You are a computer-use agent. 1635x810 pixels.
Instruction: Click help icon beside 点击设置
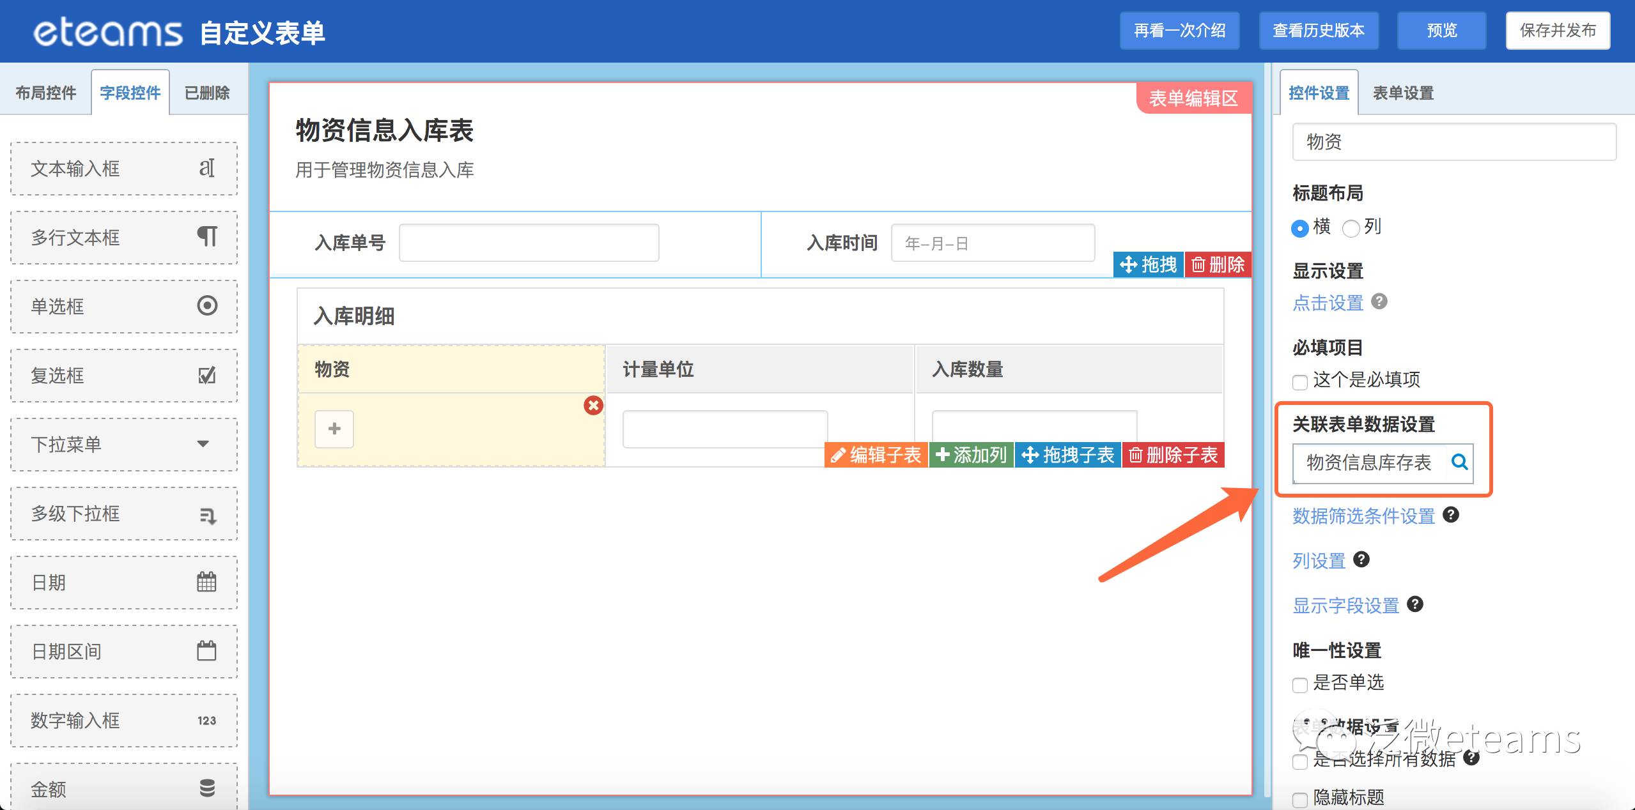pos(1379,302)
